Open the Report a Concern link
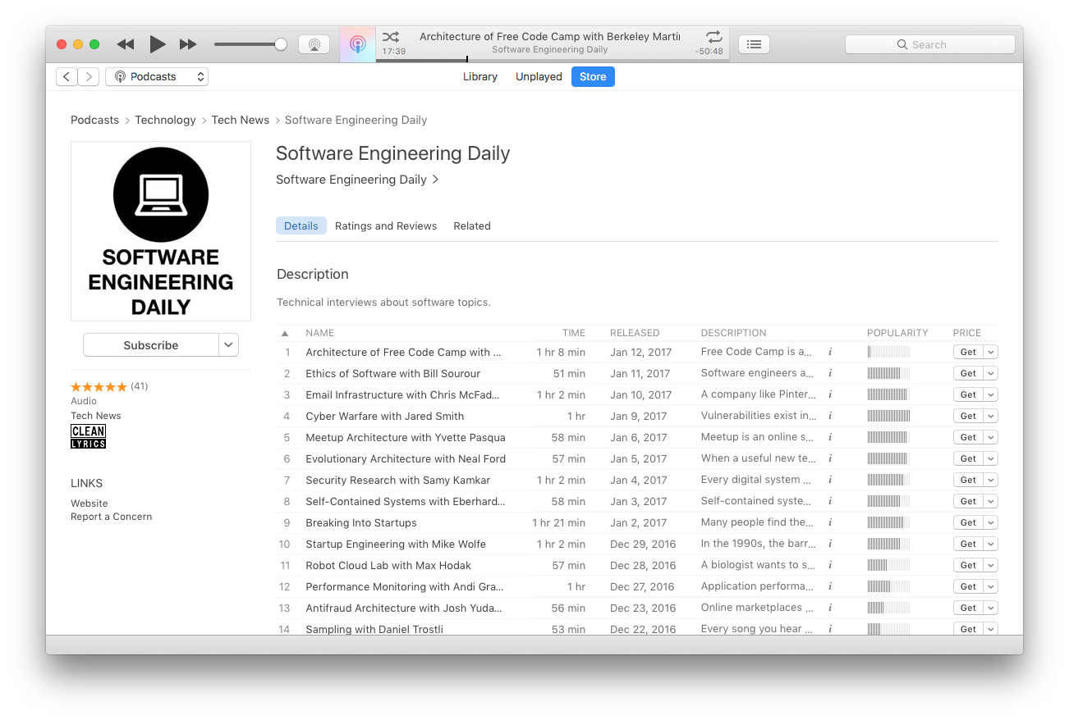This screenshot has width=1069, height=720. coord(111,517)
